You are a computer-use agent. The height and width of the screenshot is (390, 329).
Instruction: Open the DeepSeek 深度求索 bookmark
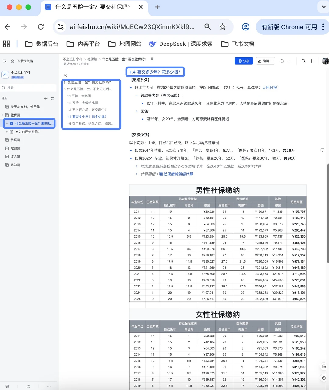181,44
